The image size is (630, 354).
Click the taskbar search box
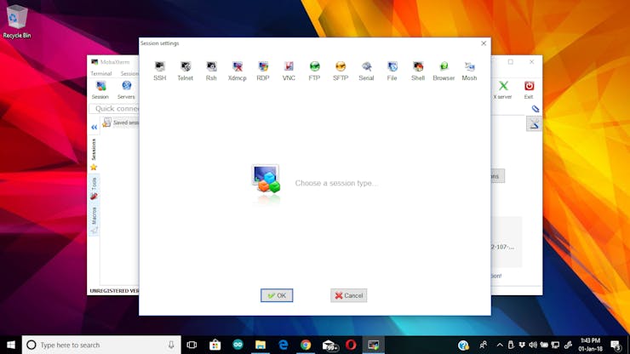pyautogui.click(x=101, y=345)
